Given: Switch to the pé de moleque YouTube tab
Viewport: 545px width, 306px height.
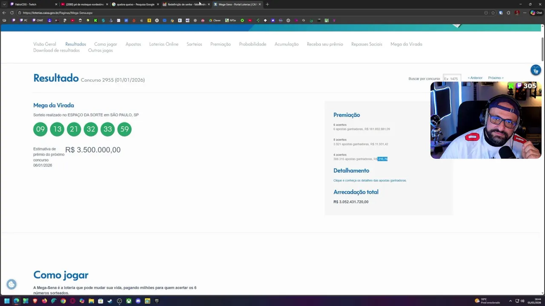Looking at the screenshot, I should pyautogui.click(x=84, y=4).
